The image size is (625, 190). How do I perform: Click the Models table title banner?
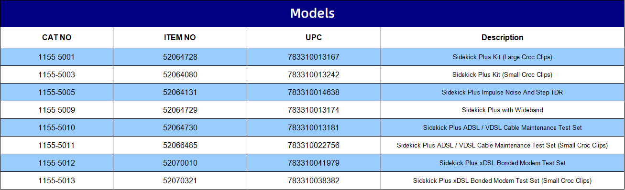pos(312,13)
